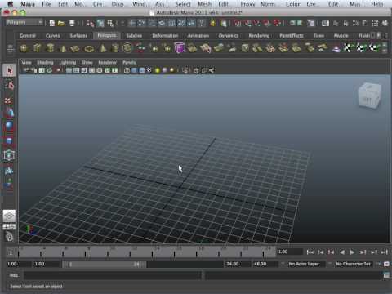Open the viewport Renderer menu
The image size is (392, 294).
pos(107,62)
